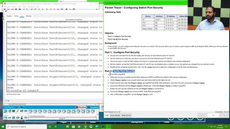Click the FastEthernet0/20 changed state line
The image size is (230, 129).
coord(55,49)
